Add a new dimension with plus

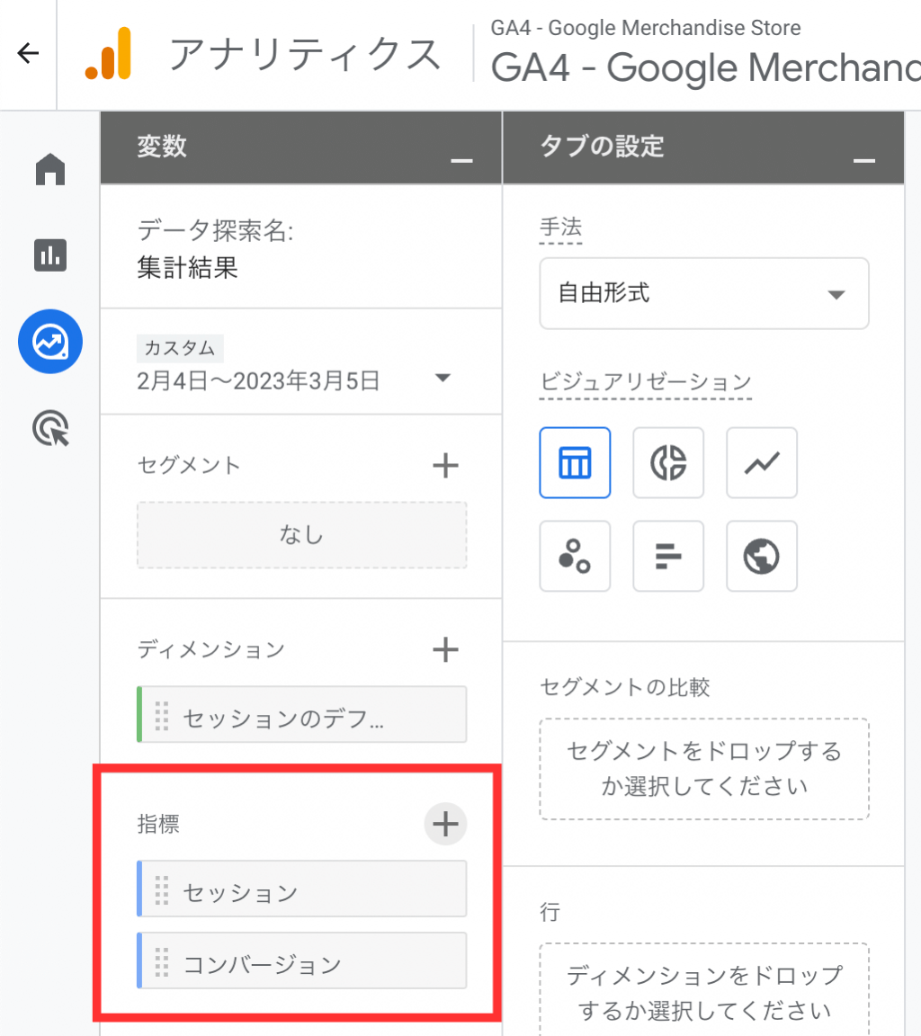pos(445,649)
